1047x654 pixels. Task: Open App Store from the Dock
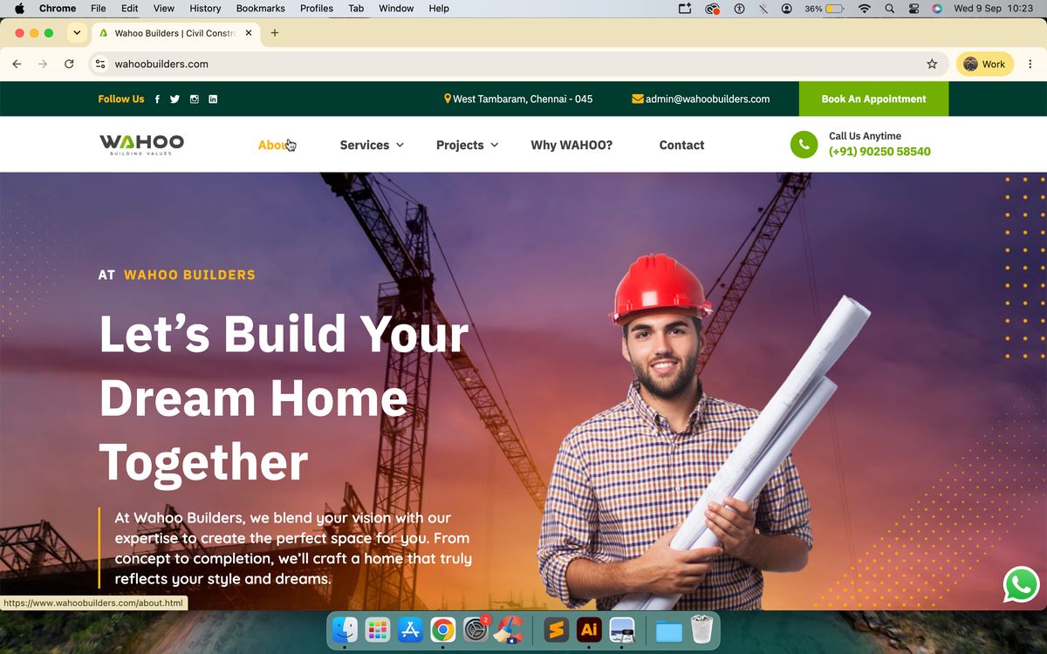point(410,630)
